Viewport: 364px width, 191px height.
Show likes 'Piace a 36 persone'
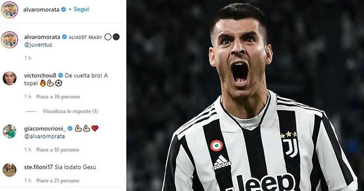tap(58, 97)
